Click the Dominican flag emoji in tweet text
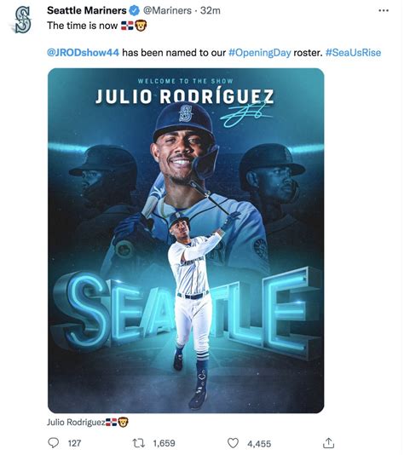This screenshot has width=404, height=455. pos(127,26)
